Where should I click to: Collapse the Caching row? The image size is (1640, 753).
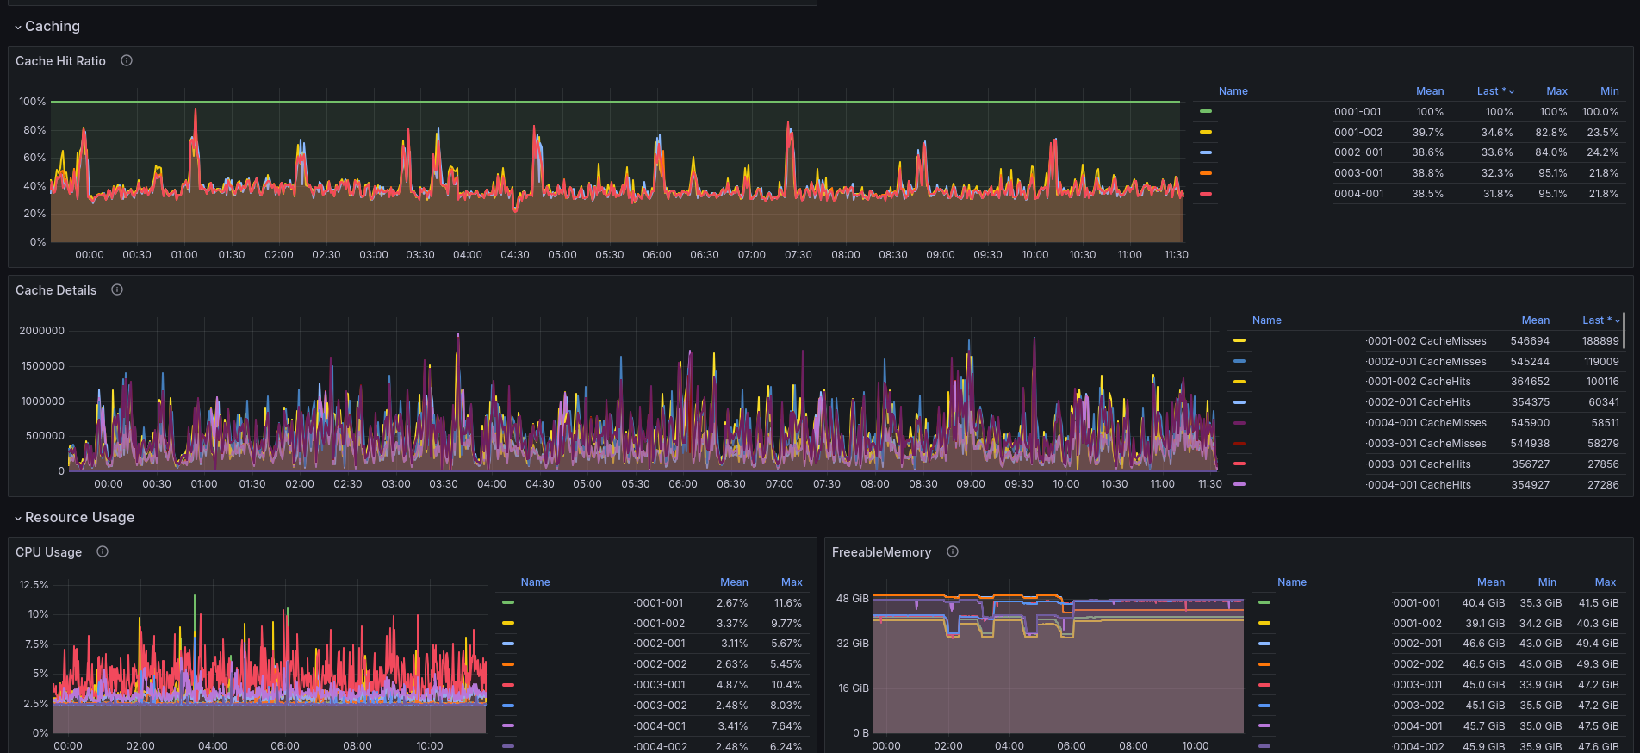pos(47,27)
